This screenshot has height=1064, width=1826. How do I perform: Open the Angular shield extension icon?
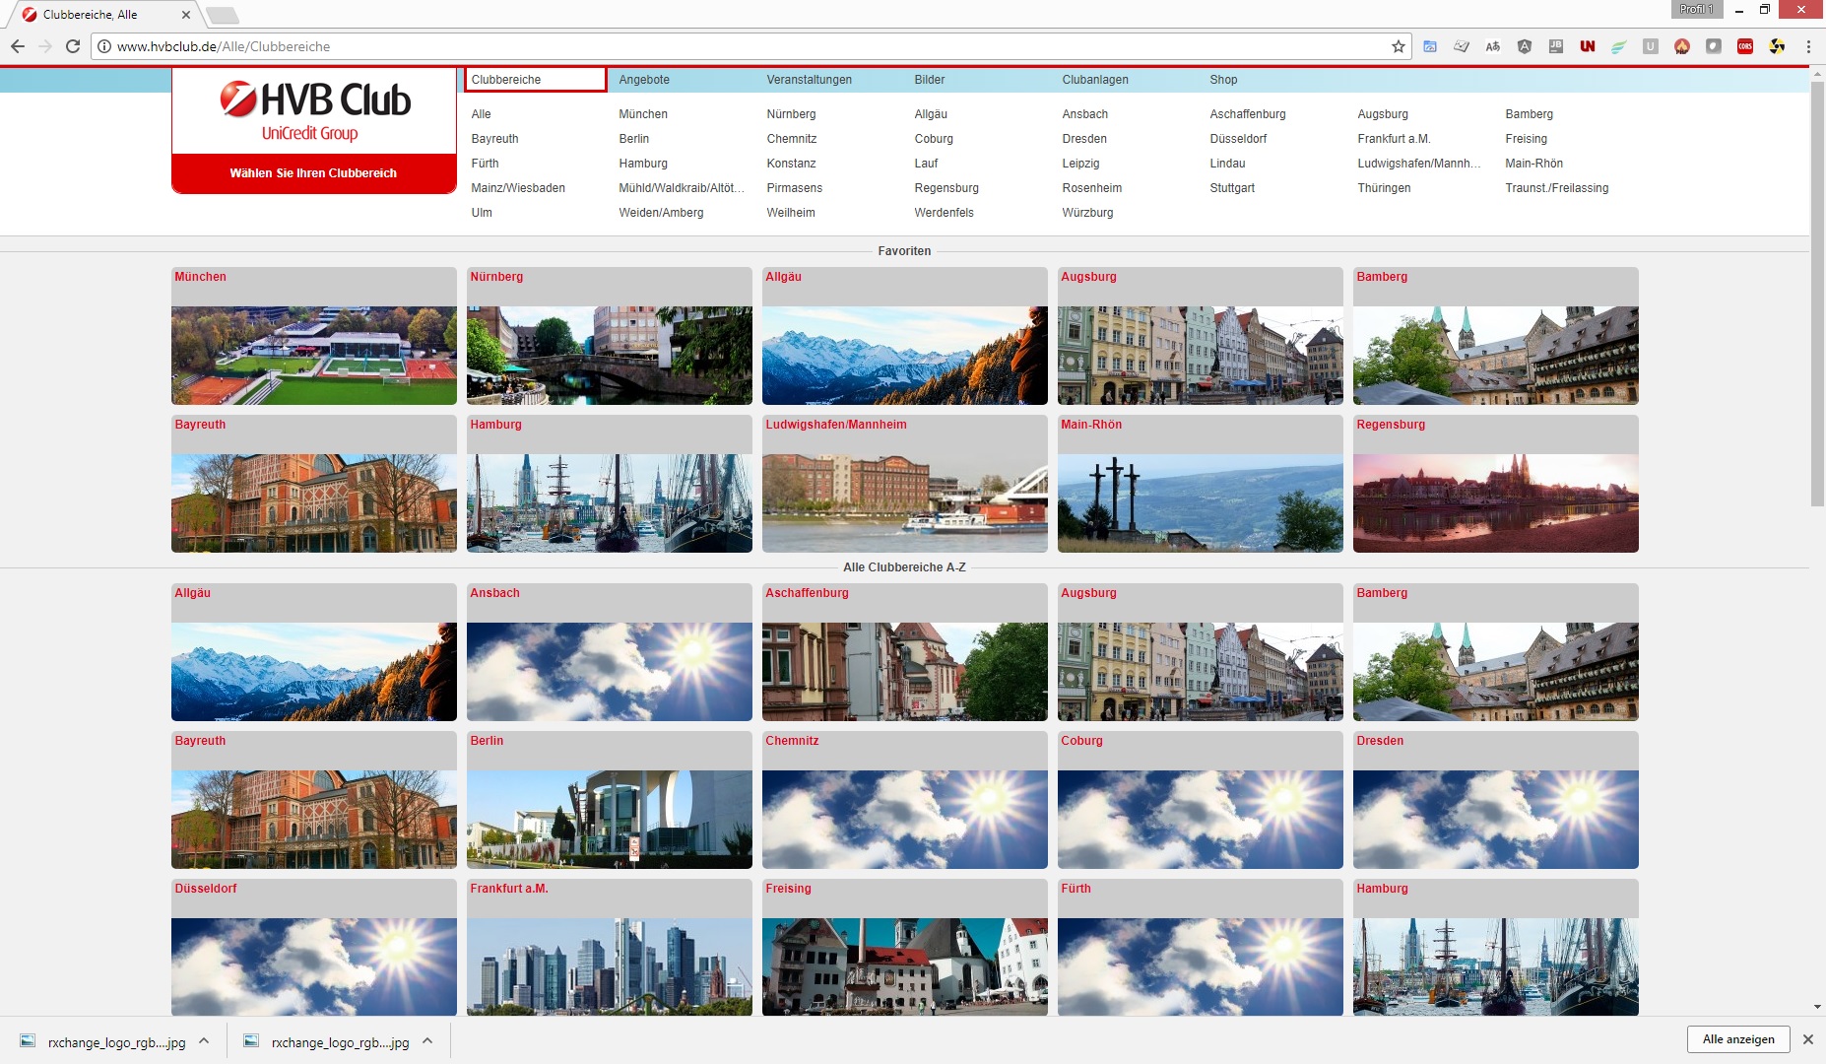1525,46
